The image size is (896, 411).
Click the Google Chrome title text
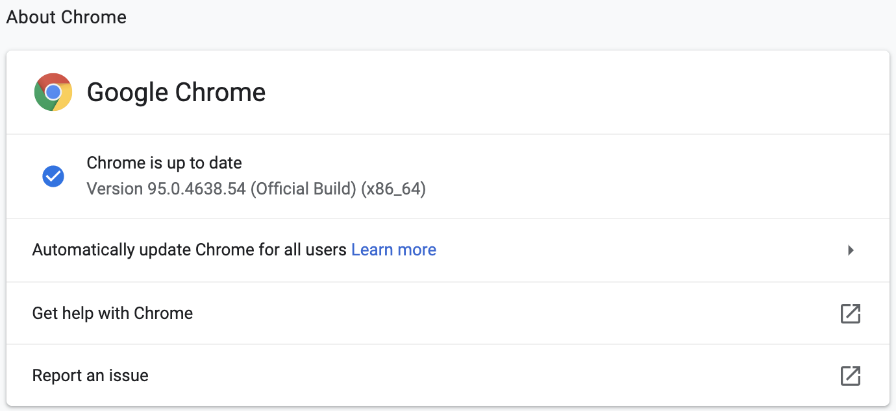[x=175, y=92]
